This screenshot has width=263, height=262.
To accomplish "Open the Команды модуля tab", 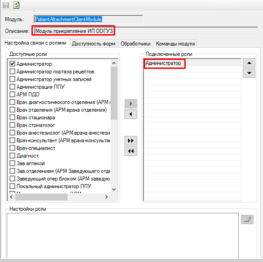I will click(x=175, y=44).
